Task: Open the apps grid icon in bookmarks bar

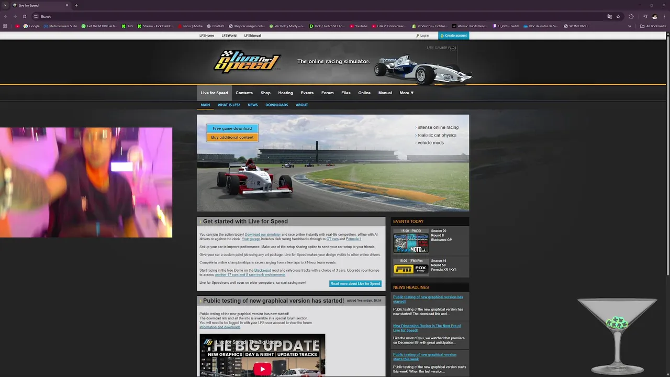Action: [x=5, y=26]
